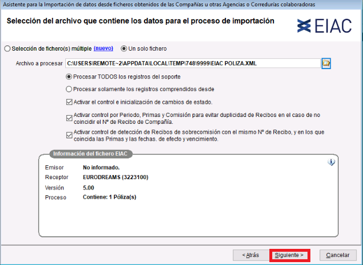363x265 pixels.
Task: Click the version value '5.00'
Action: pyautogui.click(x=88, y=188)
